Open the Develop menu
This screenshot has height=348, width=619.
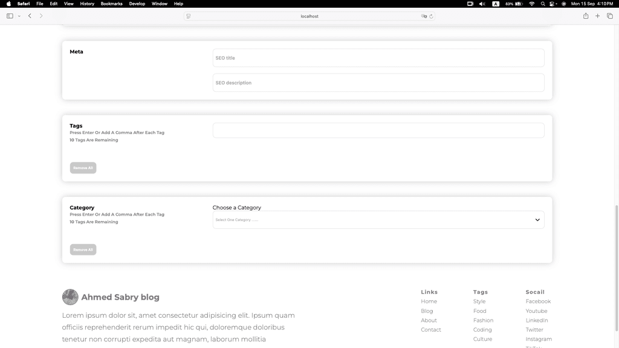(x=137, y=4)
